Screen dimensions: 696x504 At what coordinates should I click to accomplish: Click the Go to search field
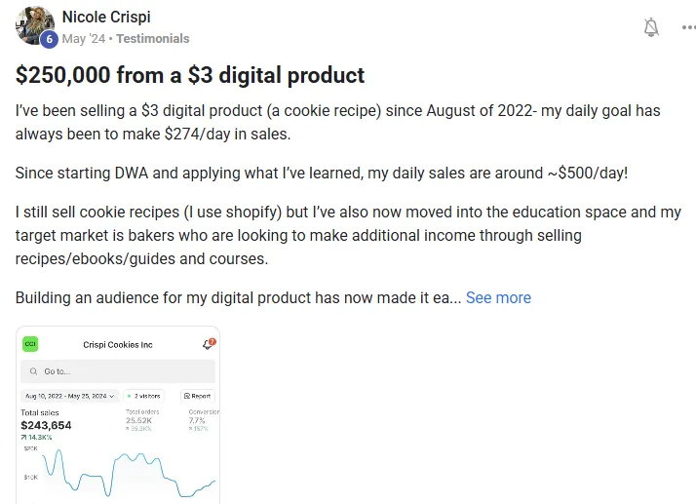tap(118, 371)
